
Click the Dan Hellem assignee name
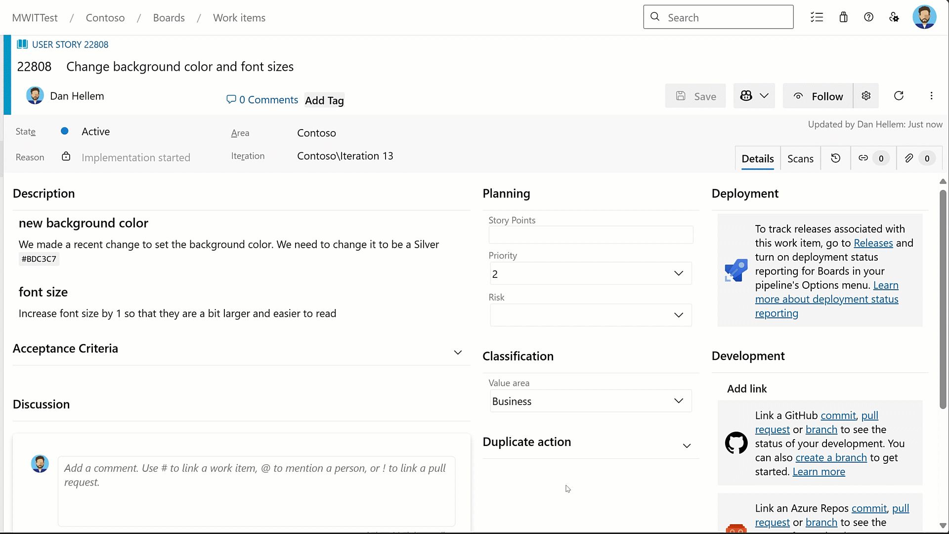click(x=77, y=96)
